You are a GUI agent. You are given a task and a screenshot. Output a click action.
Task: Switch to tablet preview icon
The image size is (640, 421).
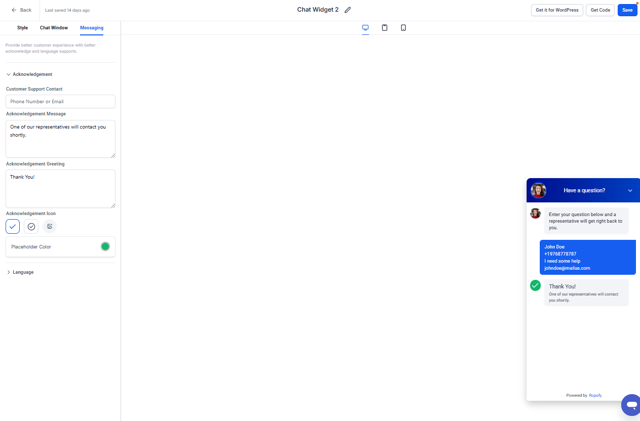[384, 28]
